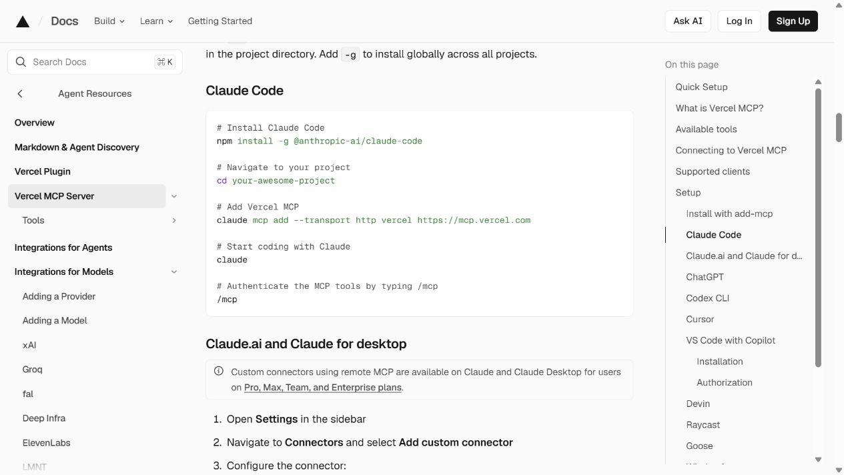The width and height of the screenshot is (844, 475).
Task: Click the table of contents up arrow
Action: (x=818, y=82)
